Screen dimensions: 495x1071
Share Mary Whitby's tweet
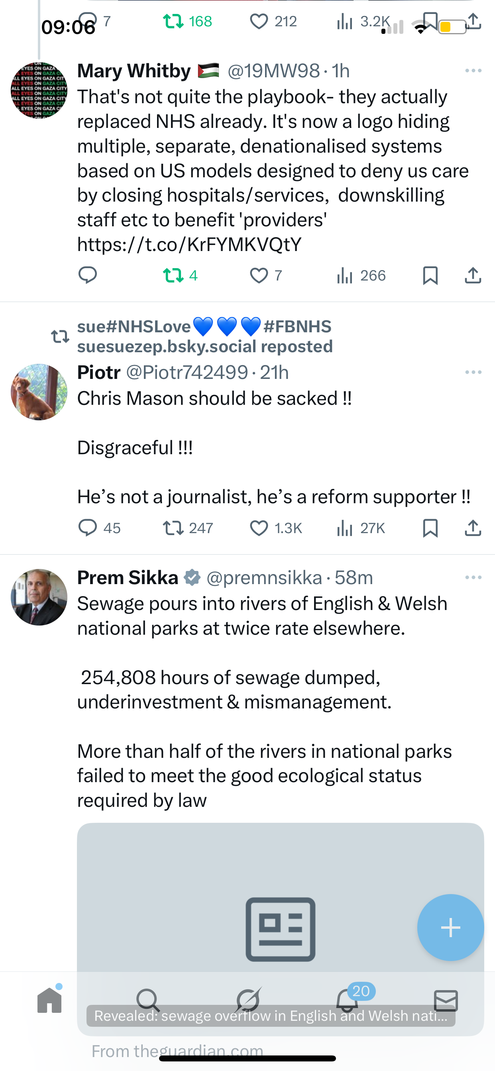[x=473, y=275]
